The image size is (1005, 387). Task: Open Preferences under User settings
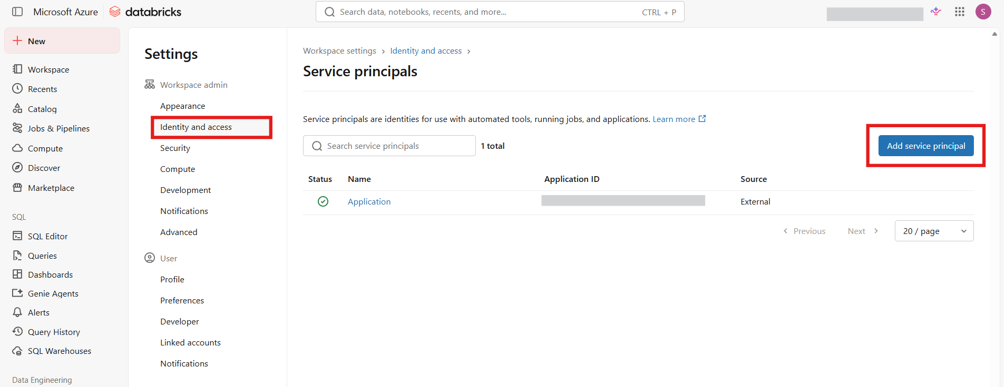point(182,300)
